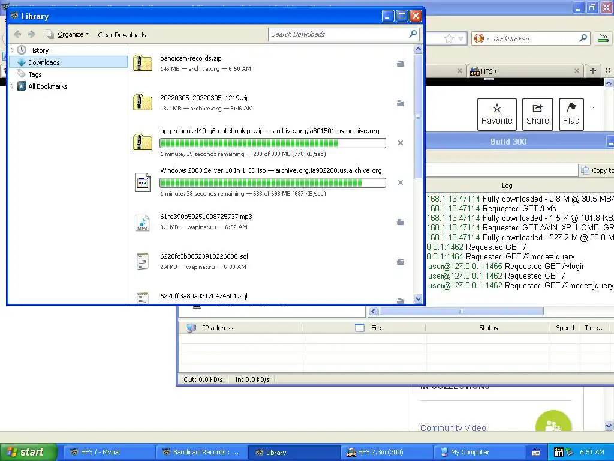This screenshot has width=614, height=461.
Task: Click the File column header in HFS
Action: click(364, 328)
